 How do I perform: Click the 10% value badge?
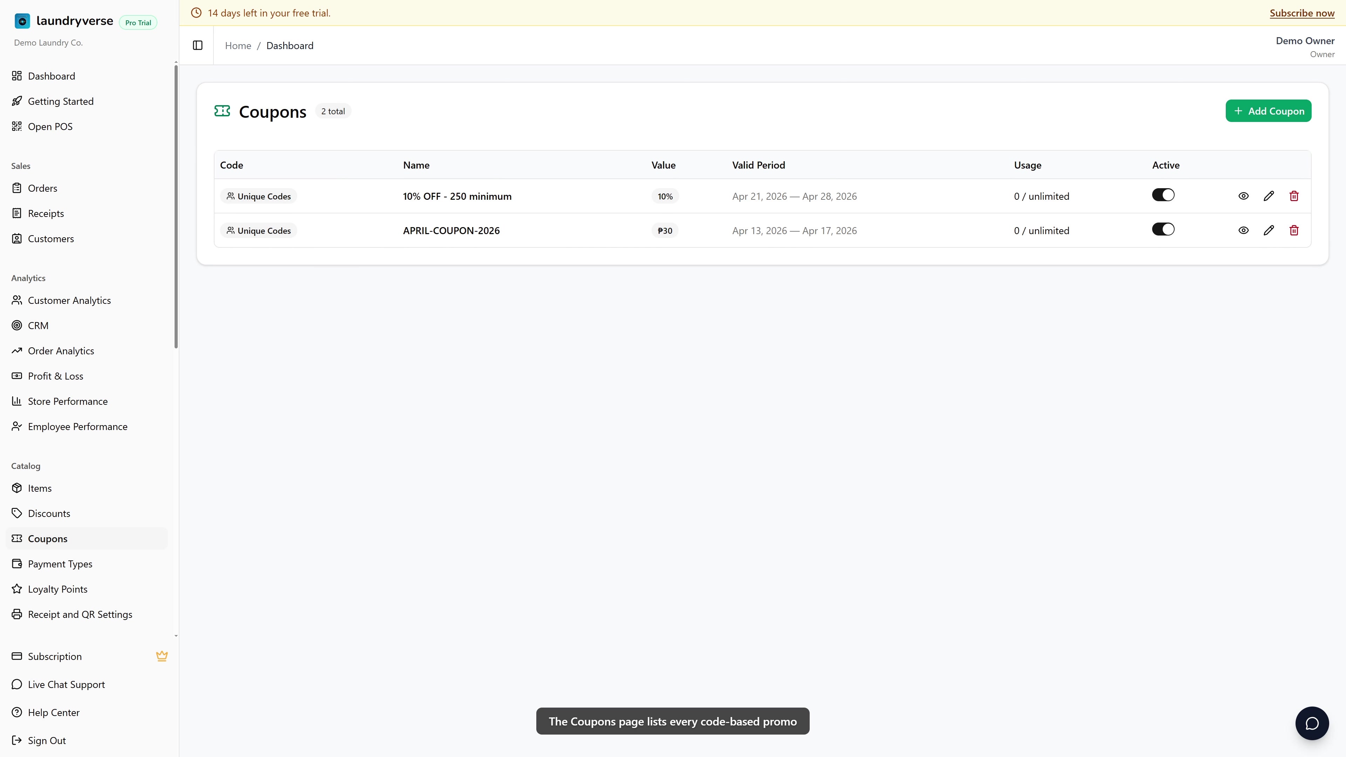[665, 196]
